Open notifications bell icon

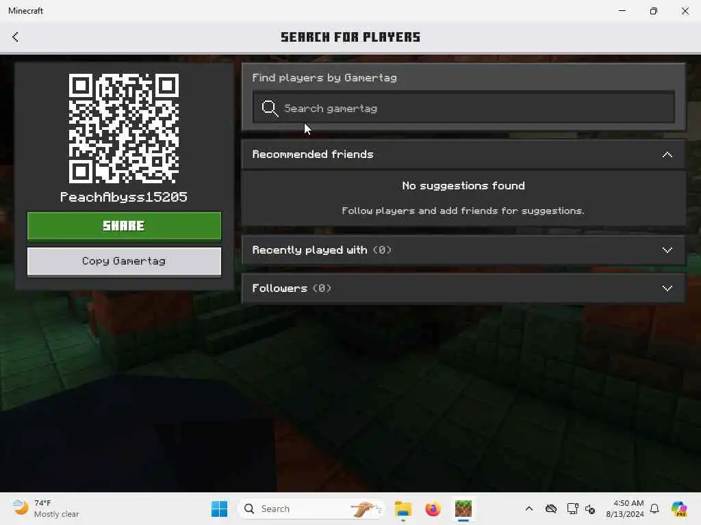(654, 509)
